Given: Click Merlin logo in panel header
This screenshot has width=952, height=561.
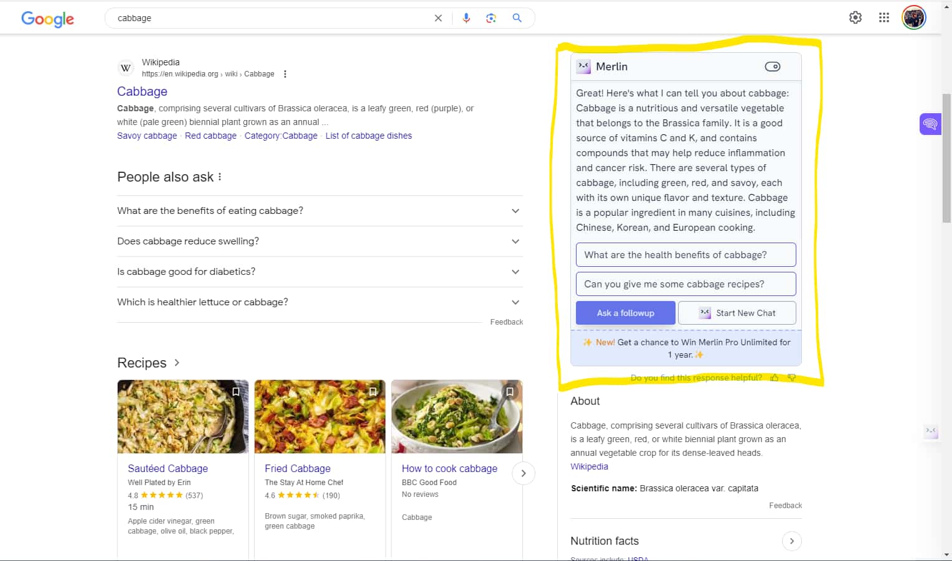Looking at the screenshot, I should pyautogui.click(x=583, y=67).
